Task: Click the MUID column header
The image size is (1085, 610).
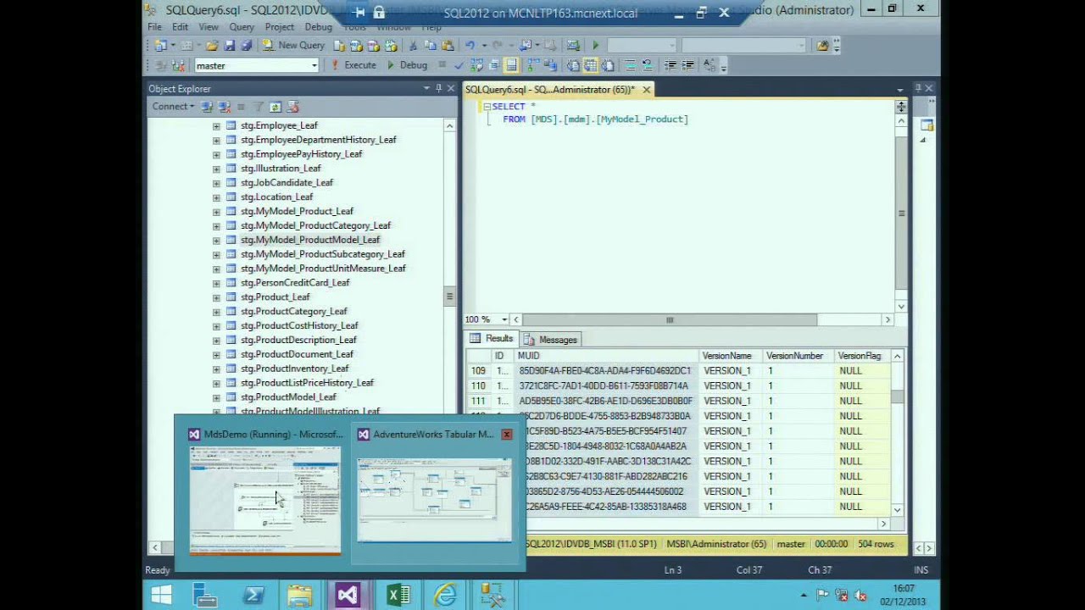Action: pyautogui.click(x=607, y=356)
